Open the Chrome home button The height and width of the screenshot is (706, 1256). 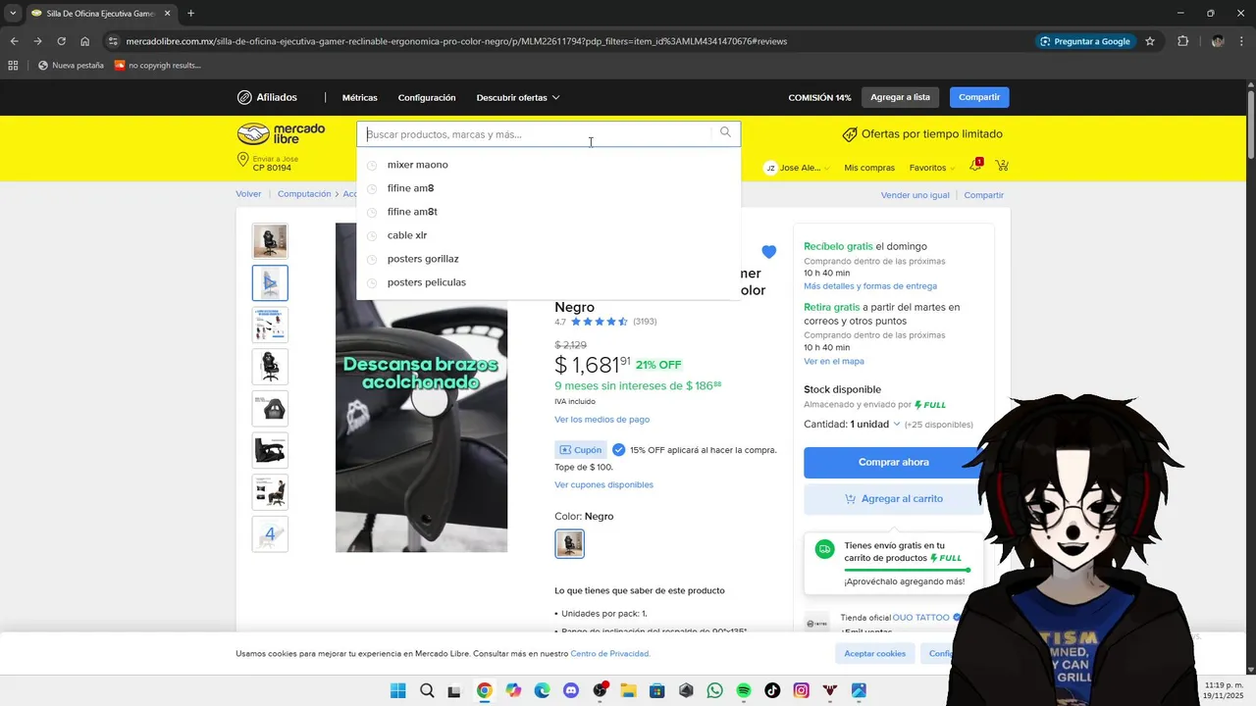point(85,41)
